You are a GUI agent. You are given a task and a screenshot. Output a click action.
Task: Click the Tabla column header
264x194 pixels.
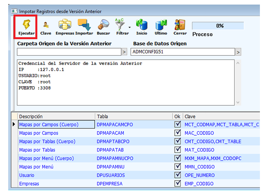[134, 116]
